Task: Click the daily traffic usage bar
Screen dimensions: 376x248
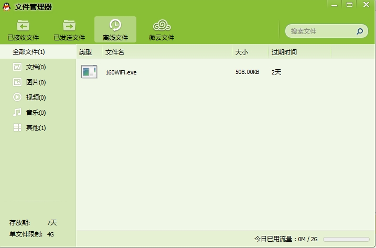Action: 346,239
